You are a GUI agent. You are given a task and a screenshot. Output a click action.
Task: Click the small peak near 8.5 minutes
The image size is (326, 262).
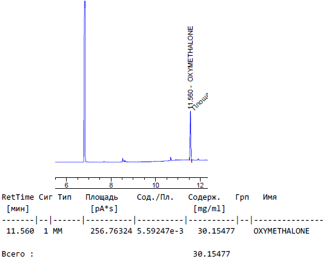coord(123,160)
